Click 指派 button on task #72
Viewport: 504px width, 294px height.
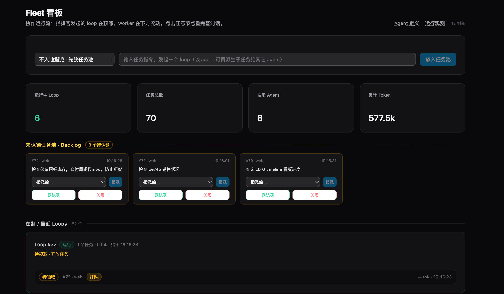tap(115, 182)
